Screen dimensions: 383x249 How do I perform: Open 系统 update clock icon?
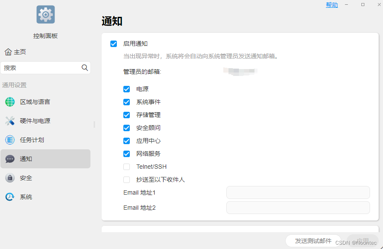(x=10, y=197)
